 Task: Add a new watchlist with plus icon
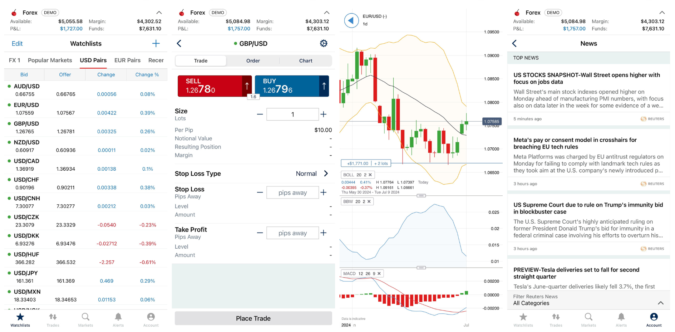click(x=156, y=44)
